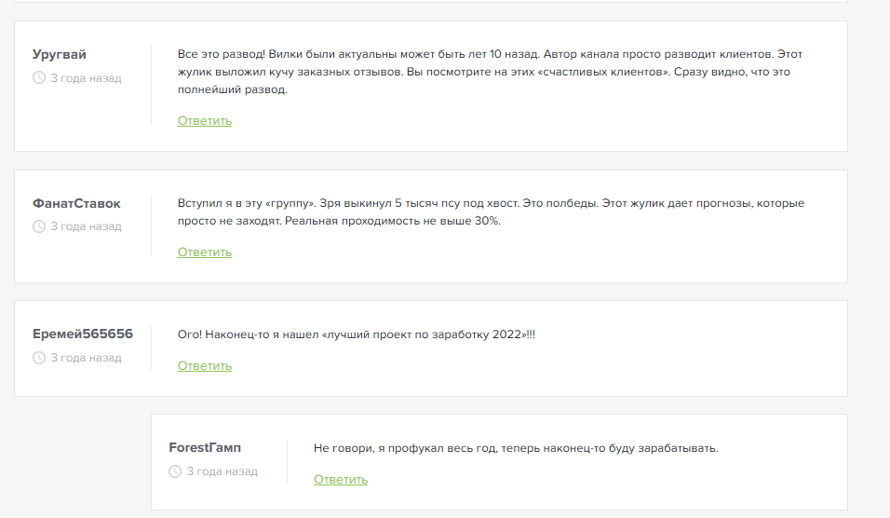
Task: Click the clock icon under ForestГамп
Action: [175, 471]
